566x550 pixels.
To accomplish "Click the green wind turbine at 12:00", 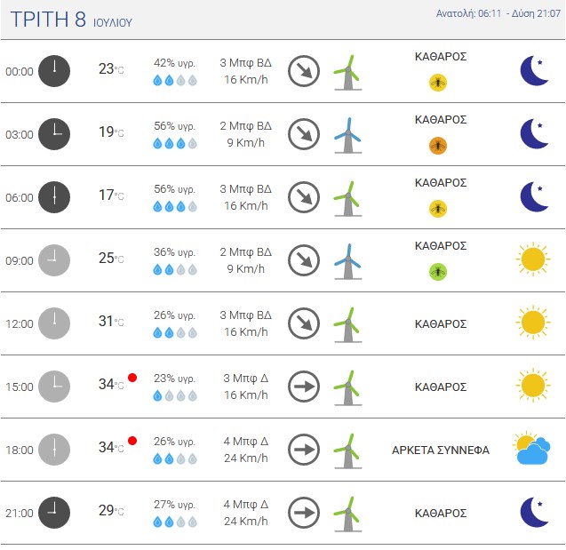I will tap(348, 324).
